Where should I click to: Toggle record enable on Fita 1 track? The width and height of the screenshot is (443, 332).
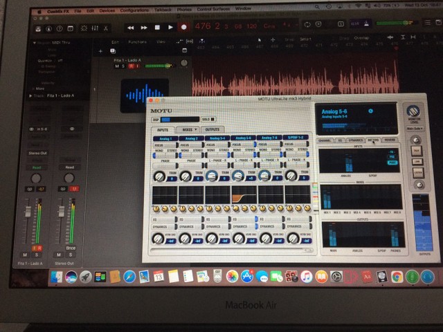tap(132, 66)
